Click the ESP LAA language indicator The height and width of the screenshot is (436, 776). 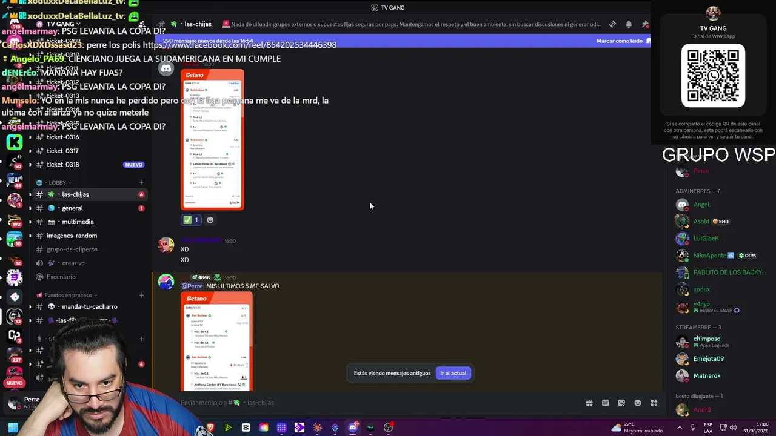708,428
